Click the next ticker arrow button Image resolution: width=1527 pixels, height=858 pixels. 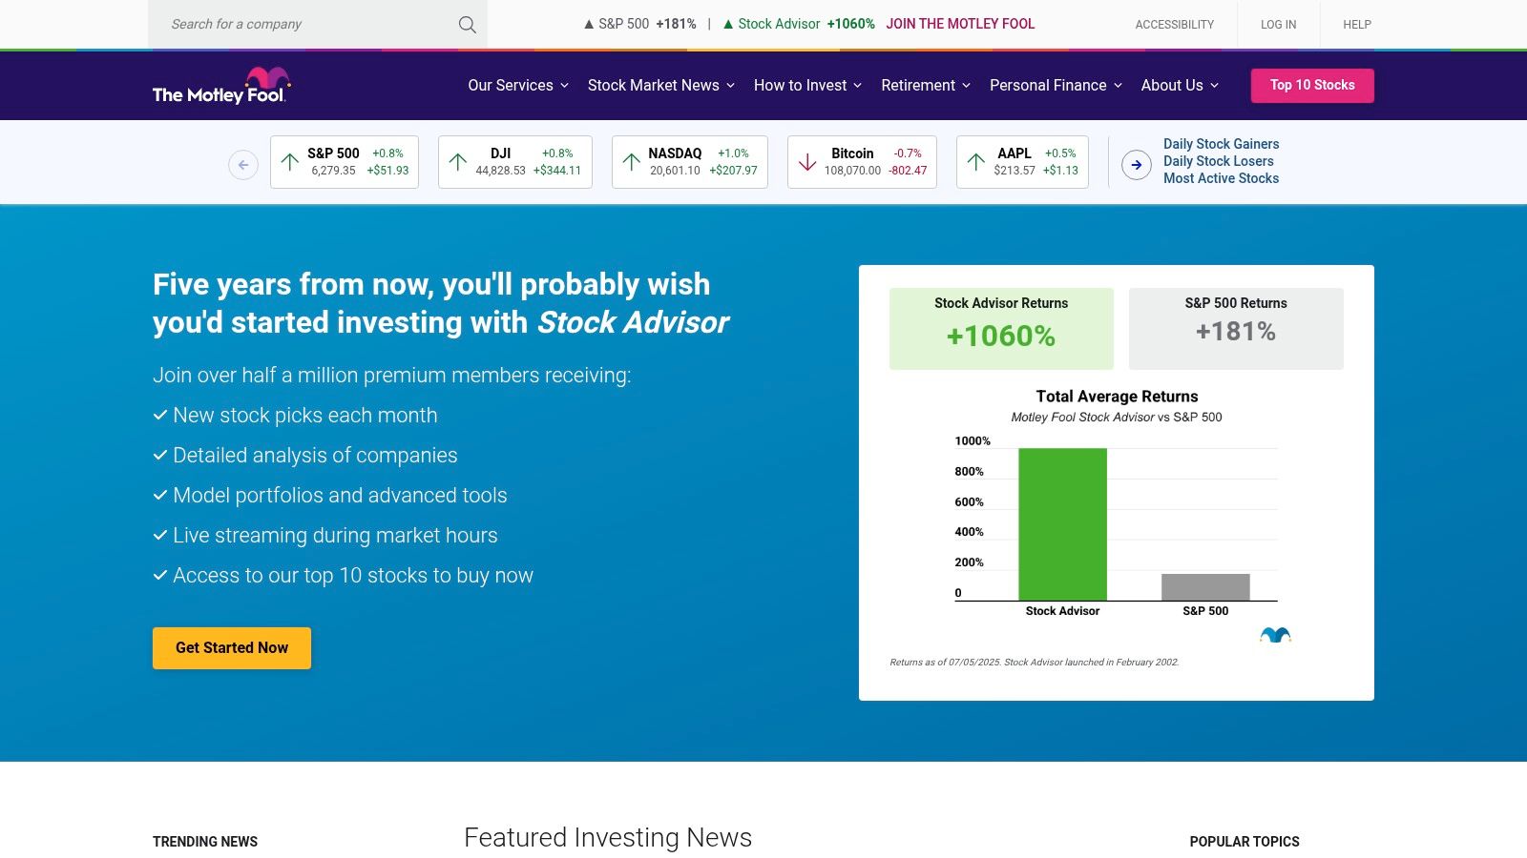pyautogui.click(x=1136, y=165)
